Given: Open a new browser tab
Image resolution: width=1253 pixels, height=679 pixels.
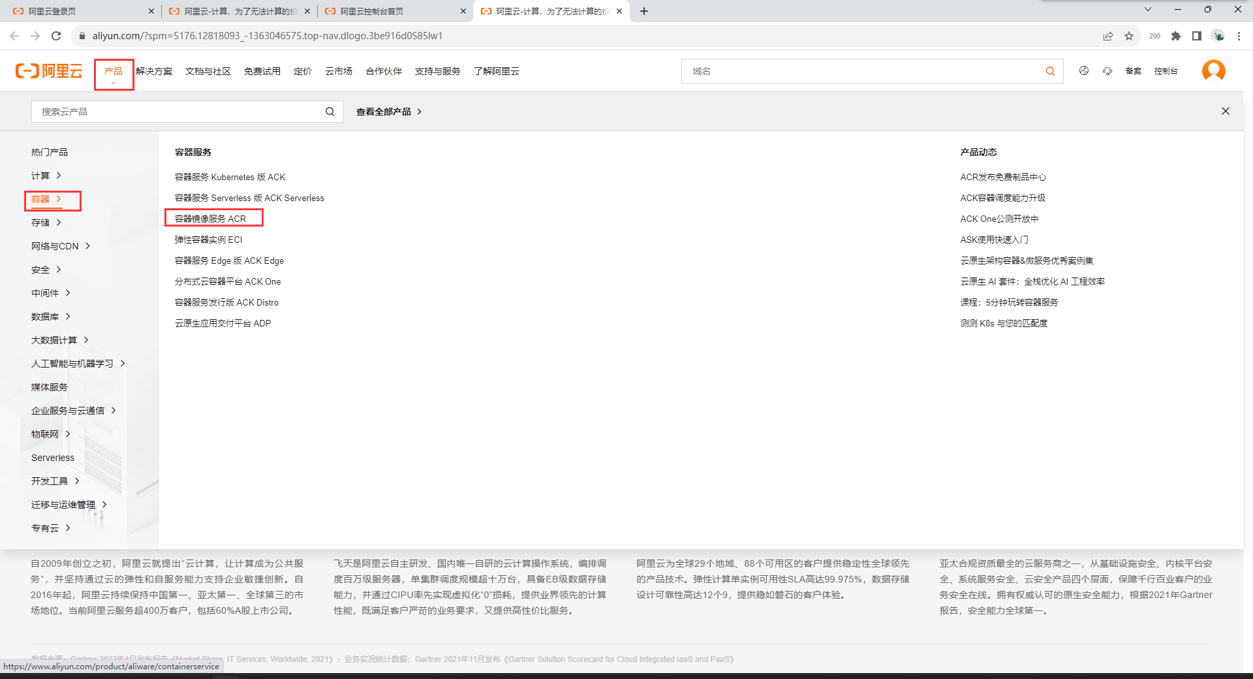Looking at the screenshot, I should point(644,11).
